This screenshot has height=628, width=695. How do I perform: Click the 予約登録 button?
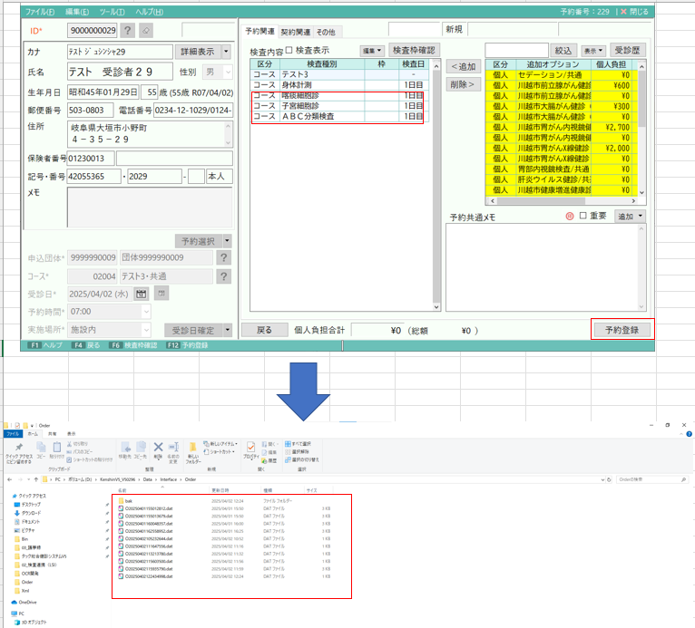coord(622,330)
